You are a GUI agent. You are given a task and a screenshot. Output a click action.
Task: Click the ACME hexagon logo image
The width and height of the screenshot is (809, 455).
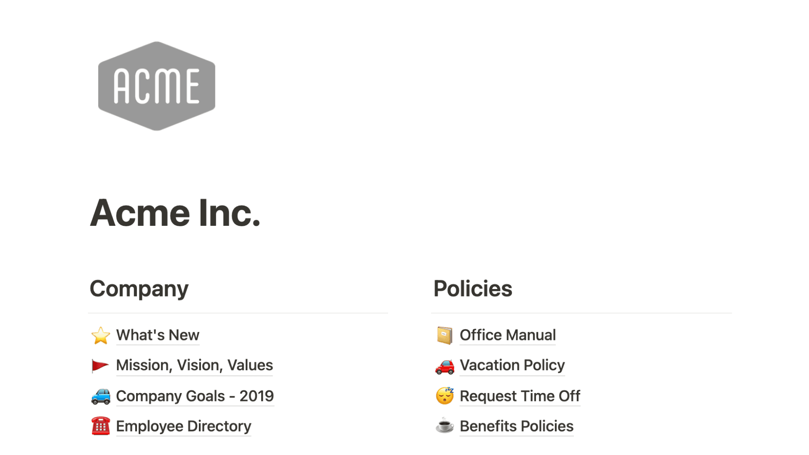pos(156,86)
